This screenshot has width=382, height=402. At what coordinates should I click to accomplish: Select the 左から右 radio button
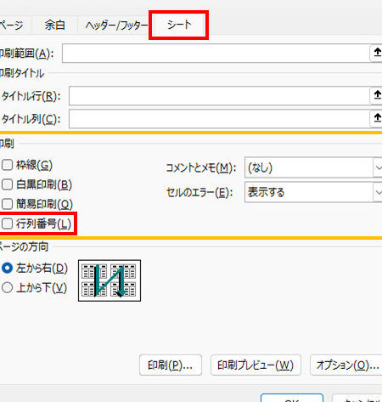point(7,268)
